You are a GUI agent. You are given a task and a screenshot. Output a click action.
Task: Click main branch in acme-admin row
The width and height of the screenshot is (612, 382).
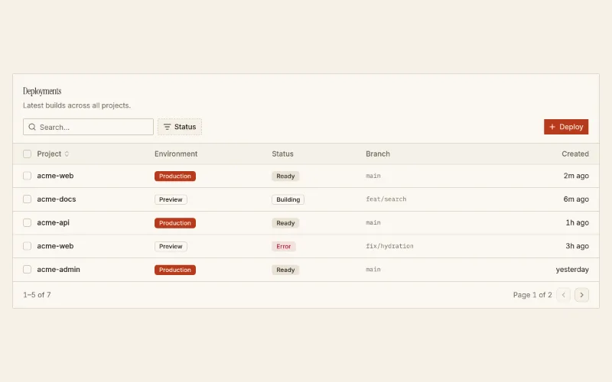(x=373, y=270)
